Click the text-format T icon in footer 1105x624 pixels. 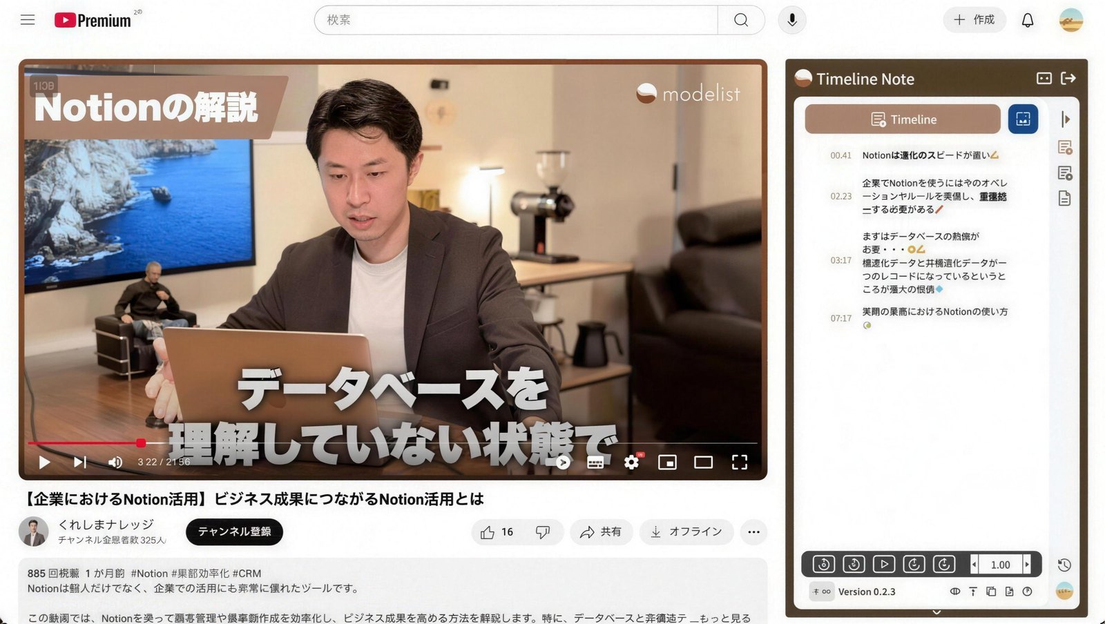click(x=973, y=592)
